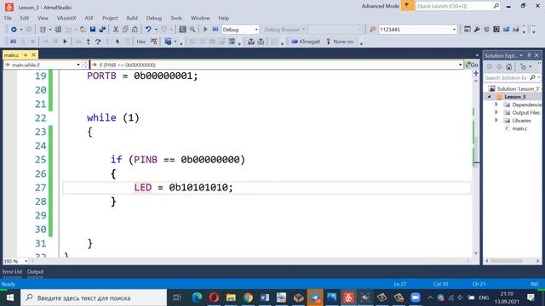The height and width of the screenshot is (306, 545).
Task: Open Microsoft Edge from the taskbar
Action: 197,297
